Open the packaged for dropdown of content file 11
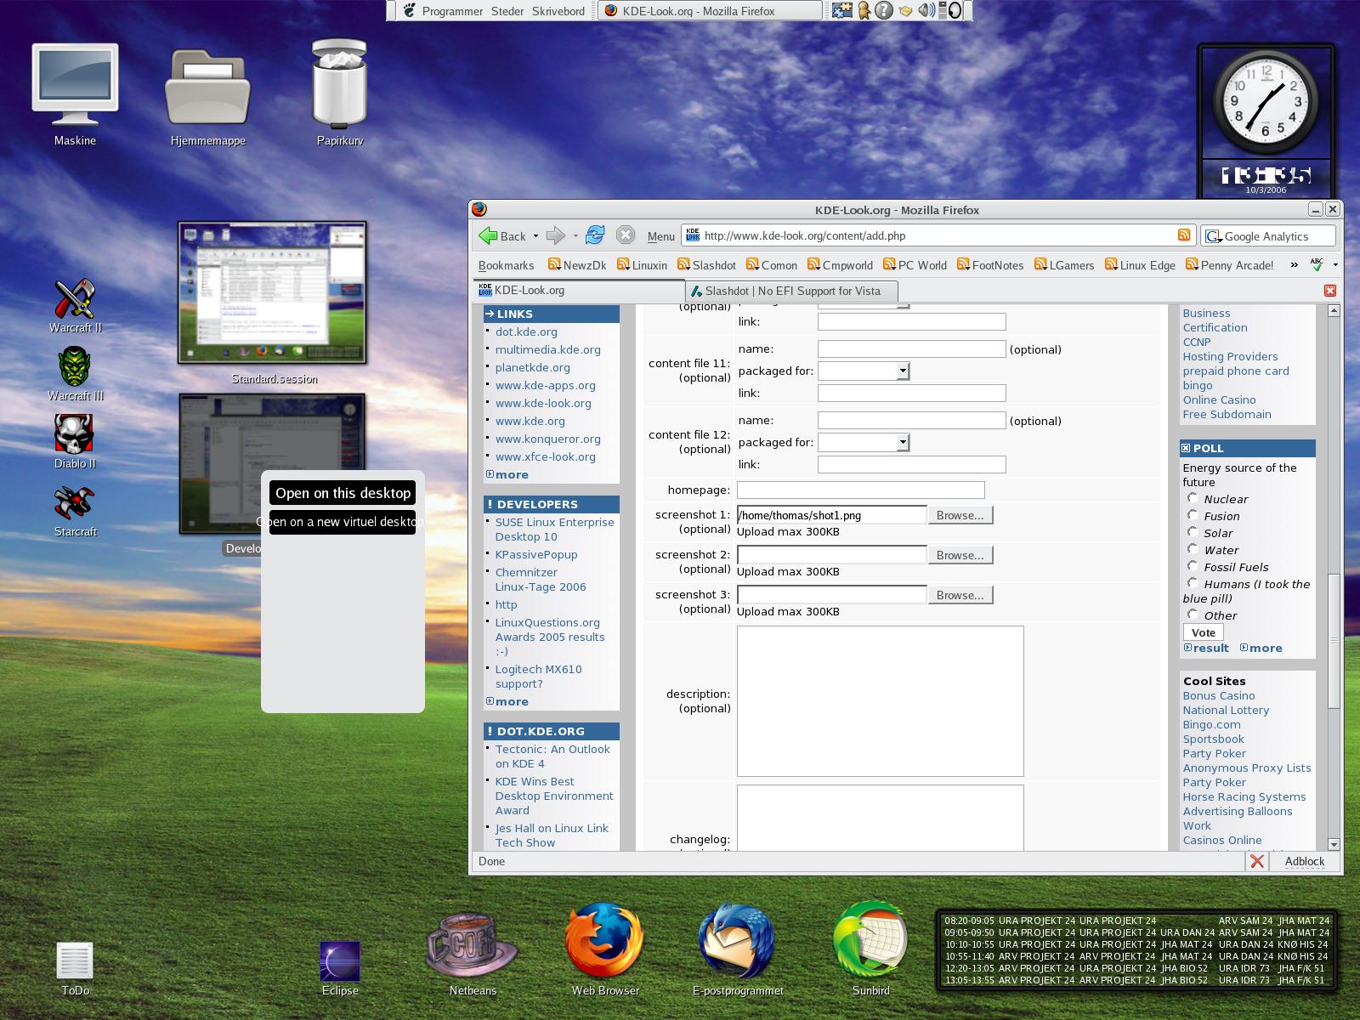 [x=903, y=371]
